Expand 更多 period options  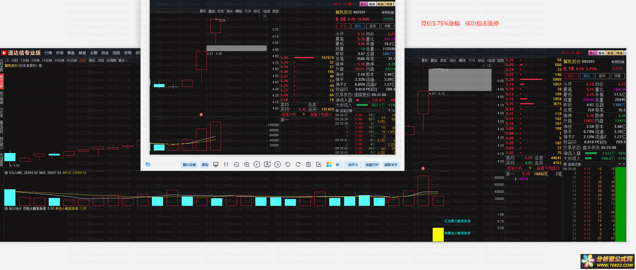[x=123, y=60]
